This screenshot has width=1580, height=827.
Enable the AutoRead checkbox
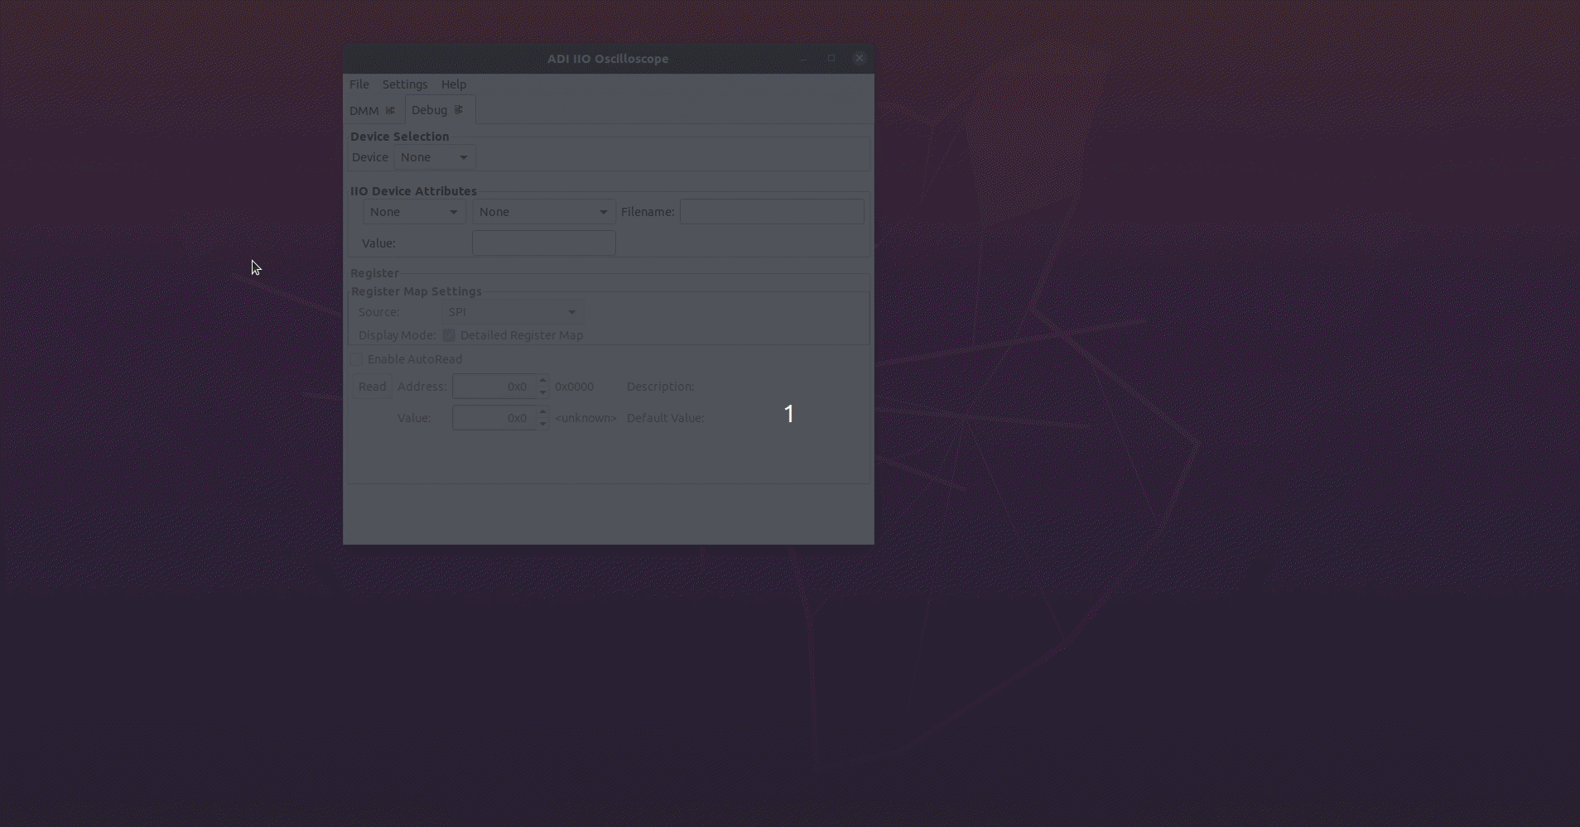tap(357, 359)
